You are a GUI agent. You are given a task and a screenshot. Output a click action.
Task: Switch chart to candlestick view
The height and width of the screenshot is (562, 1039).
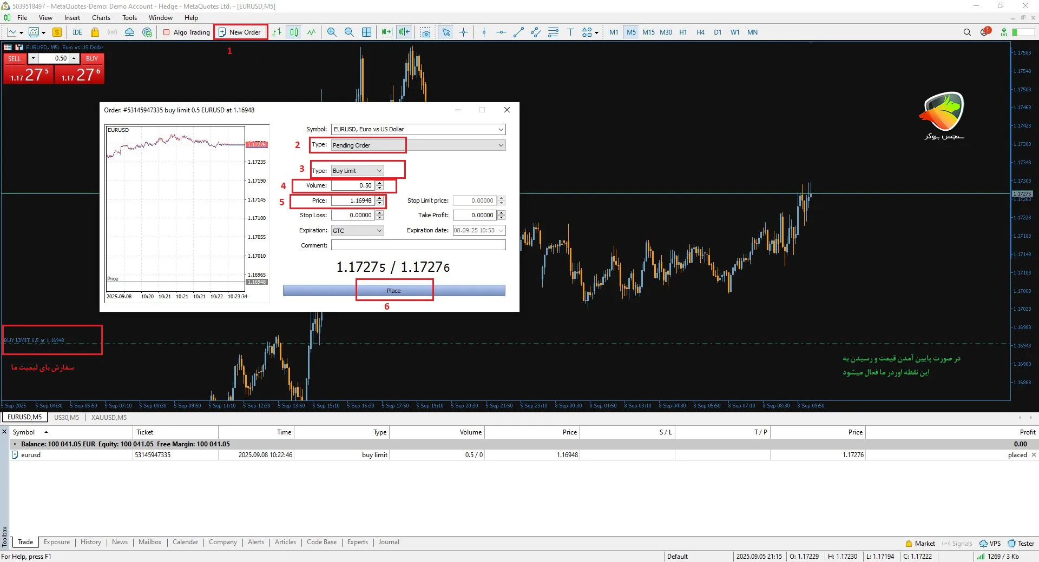(294, 32)
